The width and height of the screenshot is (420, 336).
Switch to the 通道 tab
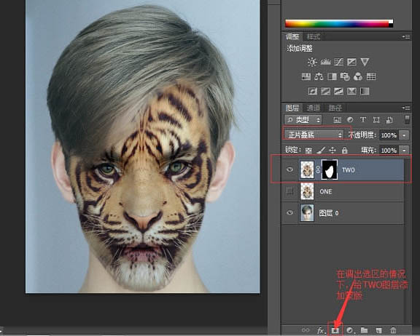coord(313,108)
